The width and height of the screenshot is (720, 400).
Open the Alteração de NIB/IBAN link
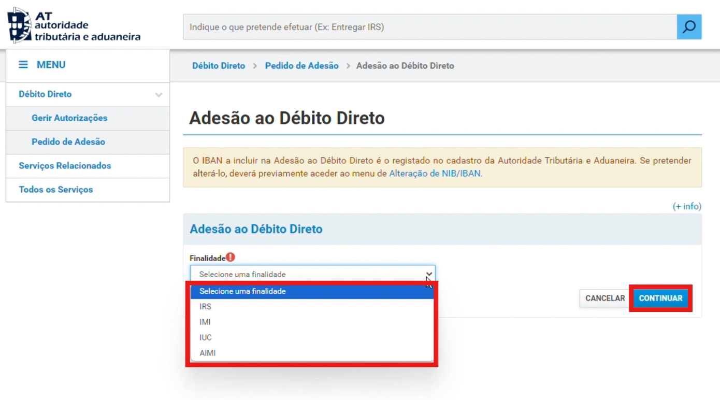[x=435, y=174]
